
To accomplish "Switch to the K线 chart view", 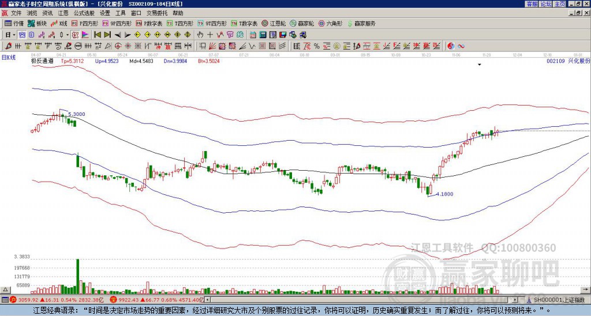I will [x=59, y=23].
